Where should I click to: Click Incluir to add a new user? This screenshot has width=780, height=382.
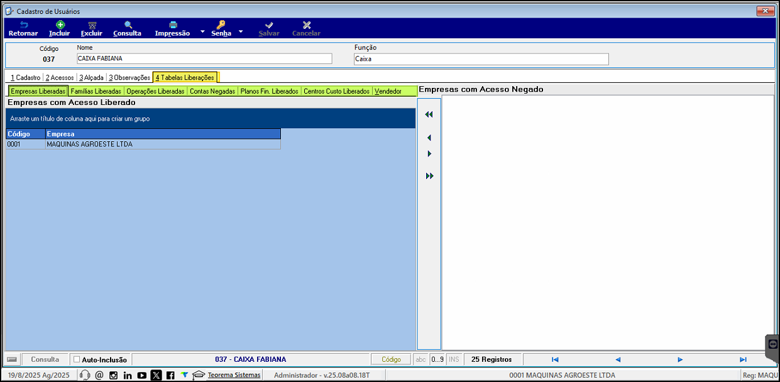[x=60, y=29]
